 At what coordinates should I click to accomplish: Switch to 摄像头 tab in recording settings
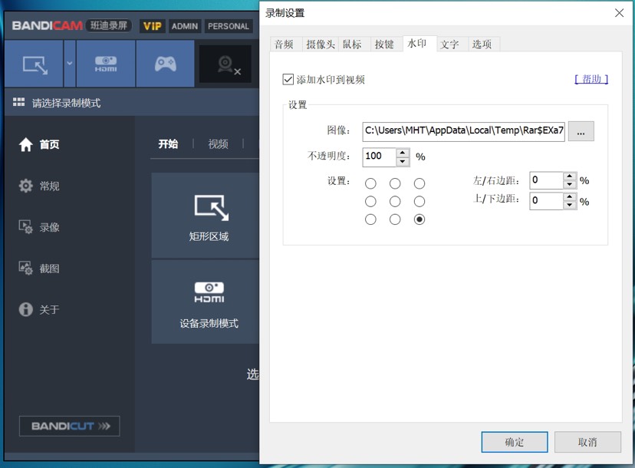tap(321, 44)
